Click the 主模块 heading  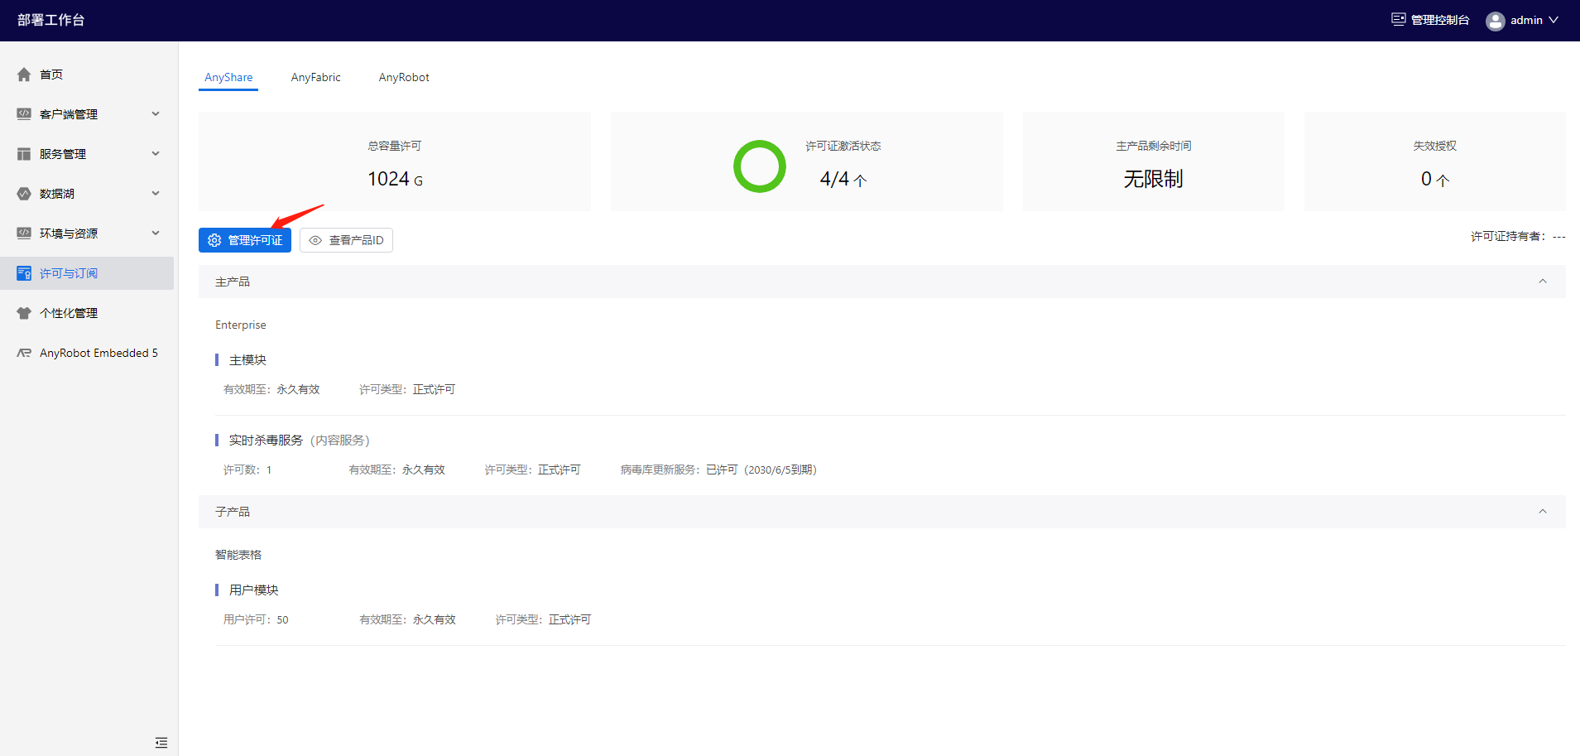click(247, 360)
